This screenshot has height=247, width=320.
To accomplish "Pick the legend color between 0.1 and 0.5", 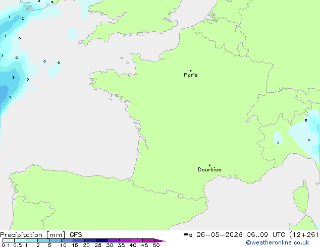I will (x=9, y=240).
